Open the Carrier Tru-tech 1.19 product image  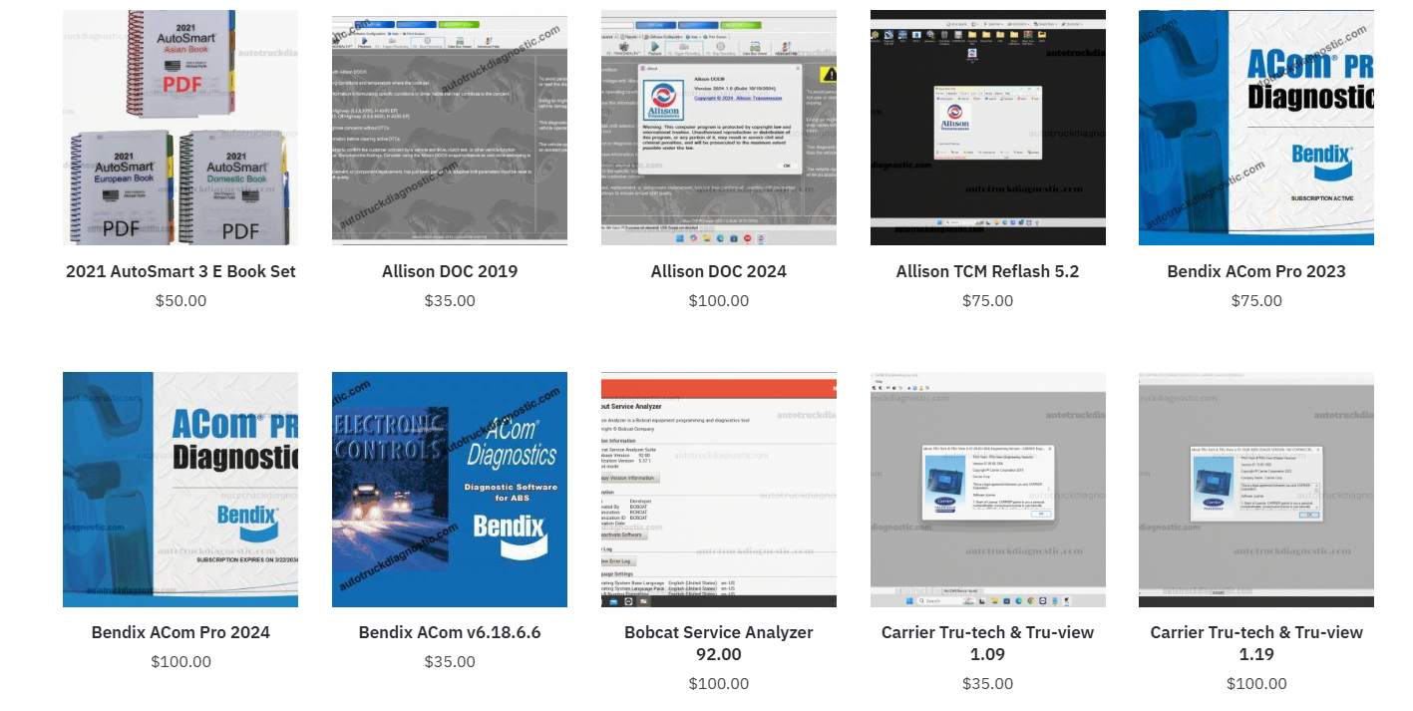[1256, 490]
